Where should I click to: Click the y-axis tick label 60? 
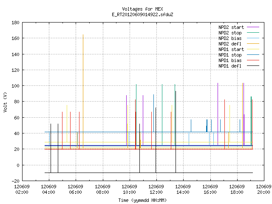pos(17,118)
